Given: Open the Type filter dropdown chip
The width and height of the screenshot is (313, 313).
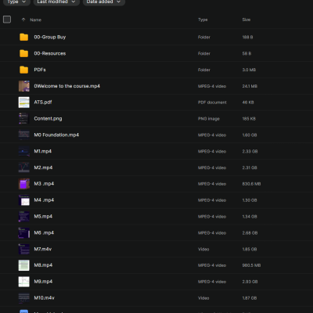Looking at the screenshot, I should 16,2.
